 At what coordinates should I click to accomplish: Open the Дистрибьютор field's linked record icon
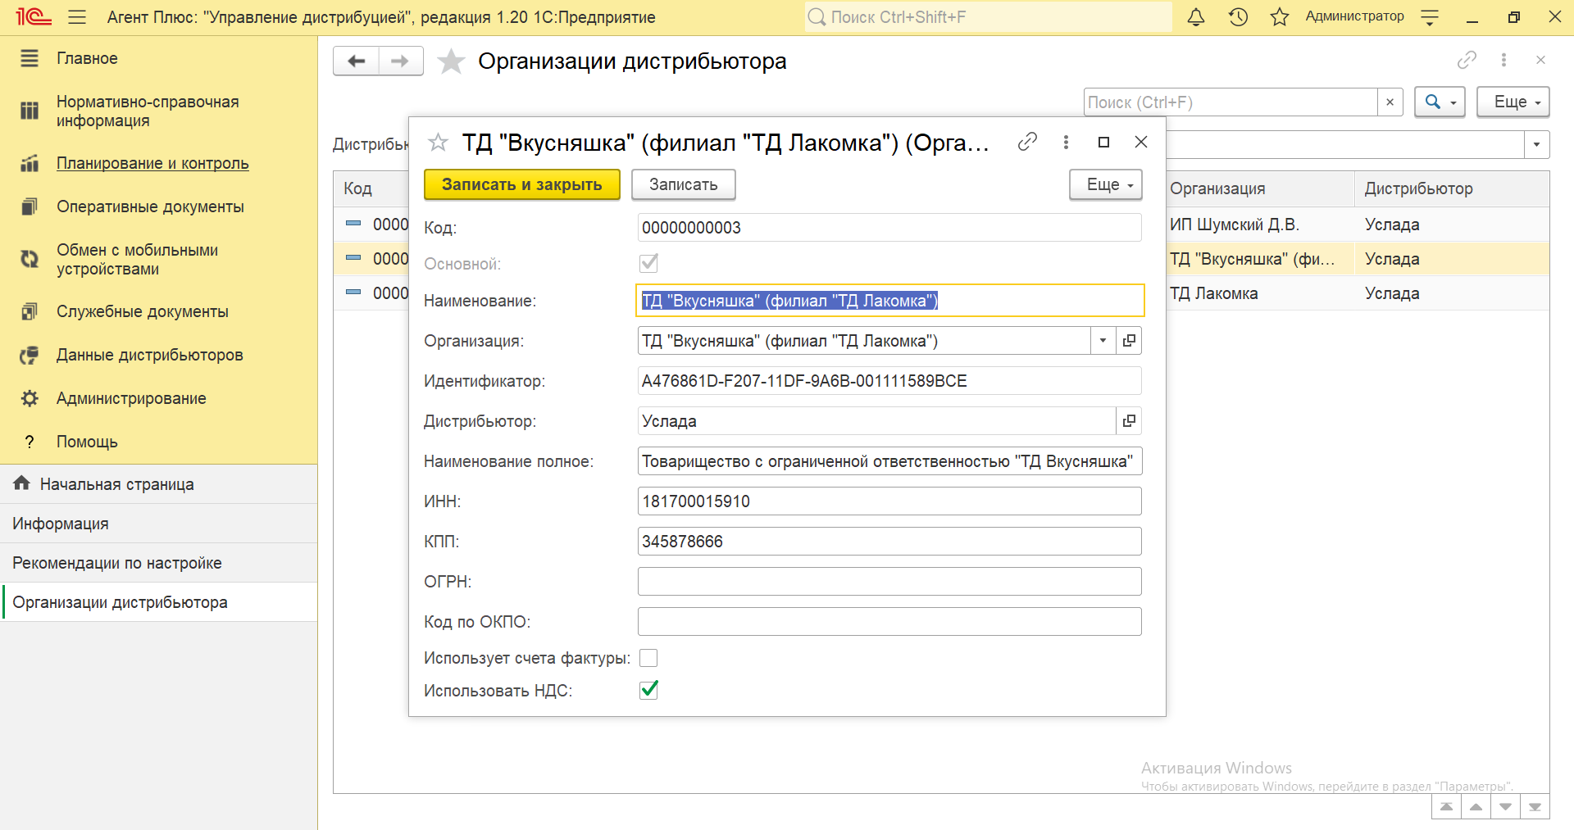pos(1129,421)
